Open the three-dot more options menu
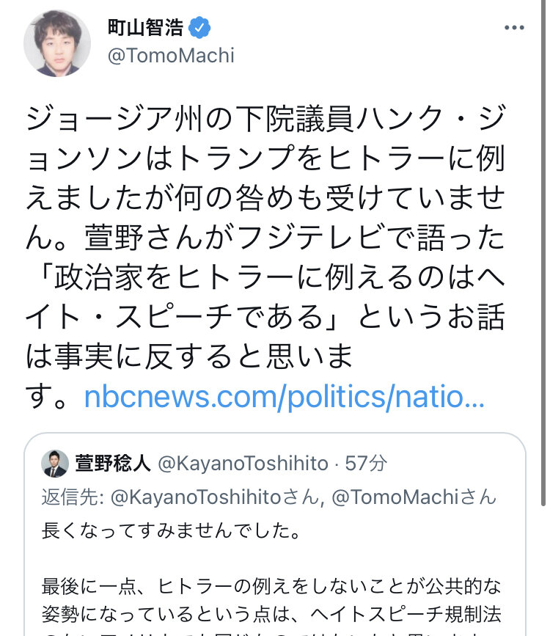 coord(515,28)
